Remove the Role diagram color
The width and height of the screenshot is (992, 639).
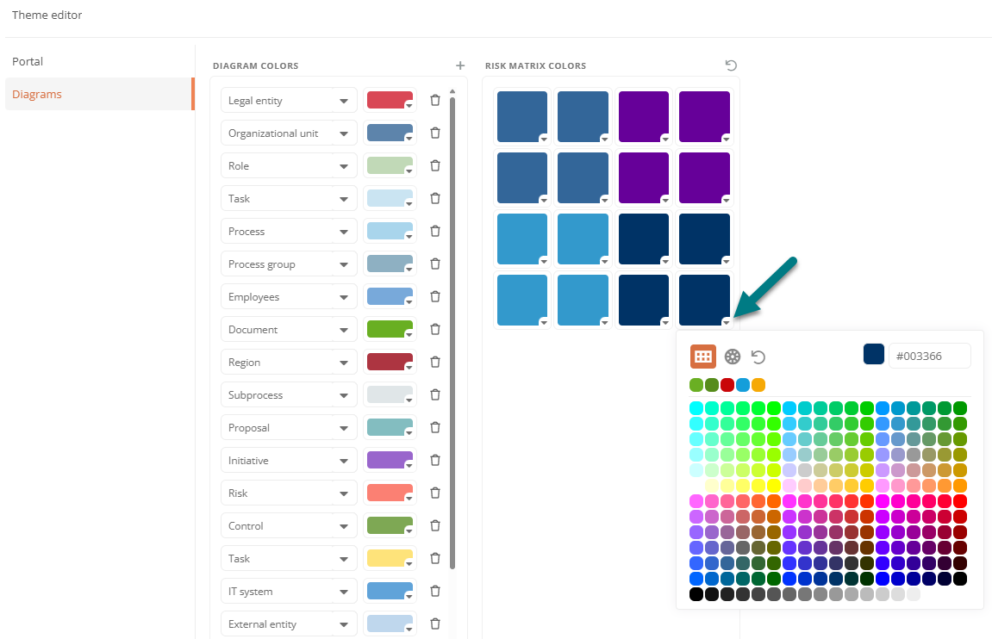tap(434, 165)
